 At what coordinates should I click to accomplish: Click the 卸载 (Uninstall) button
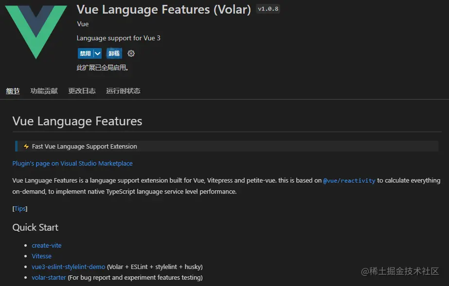click(x=114, y=53)
